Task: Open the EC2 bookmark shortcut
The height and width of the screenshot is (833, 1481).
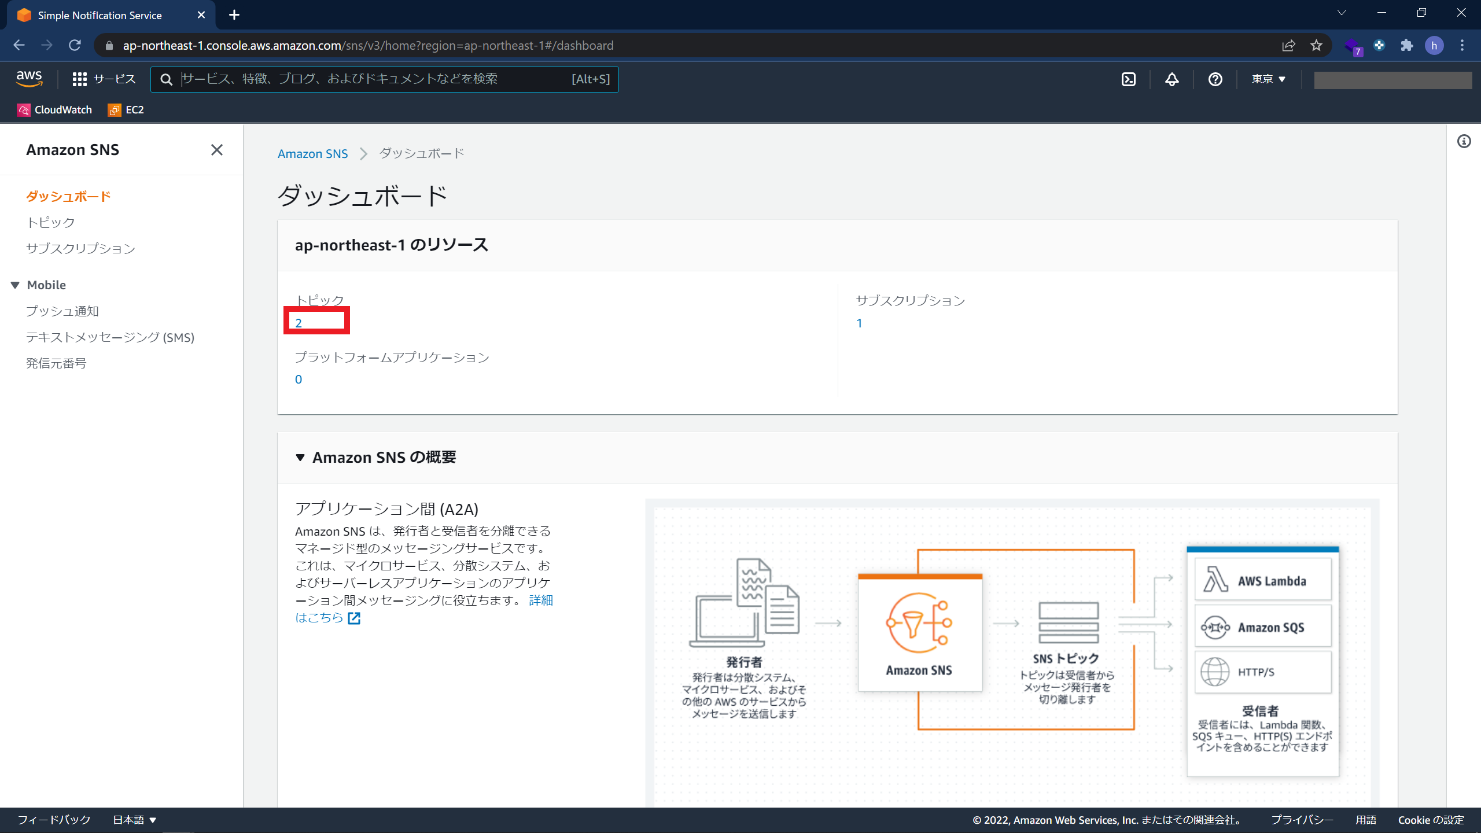Action: (x=126, y=110)
